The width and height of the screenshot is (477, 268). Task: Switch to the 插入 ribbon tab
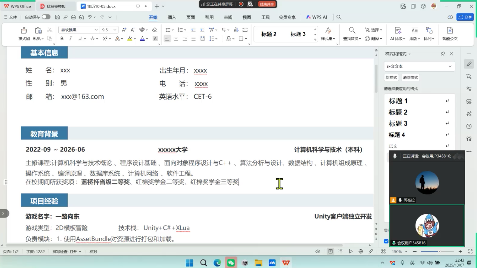172,17
